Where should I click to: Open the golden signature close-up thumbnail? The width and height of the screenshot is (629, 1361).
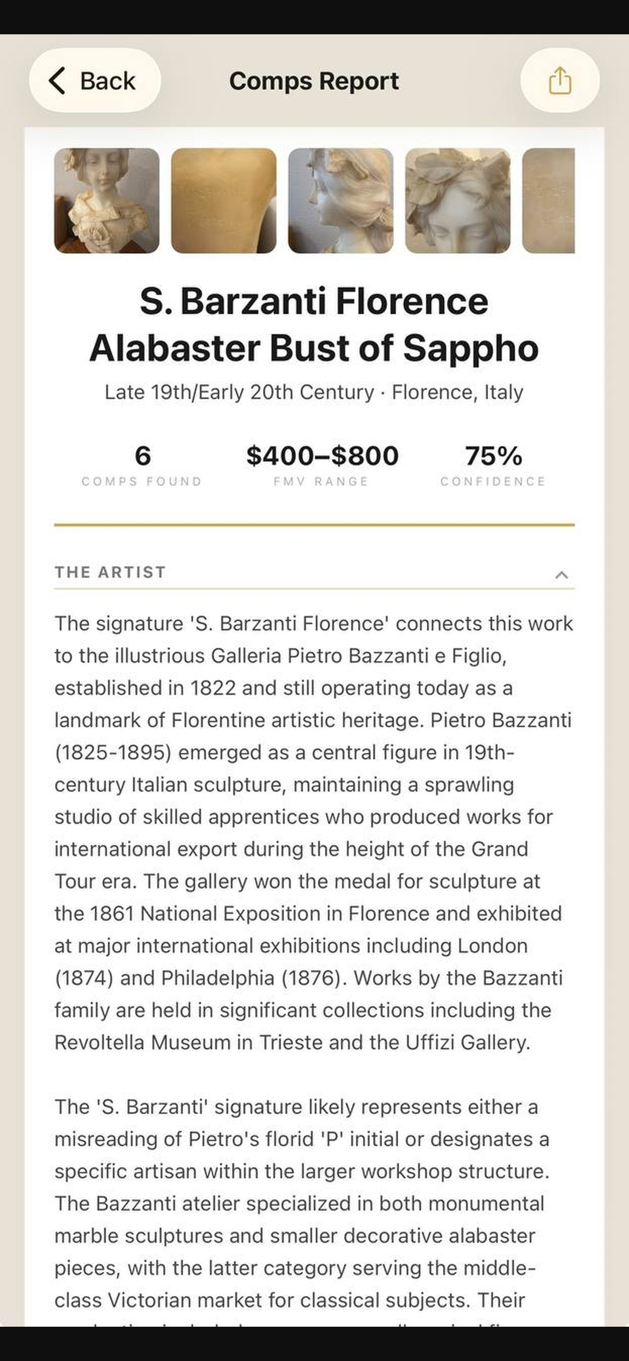point(223,201)
